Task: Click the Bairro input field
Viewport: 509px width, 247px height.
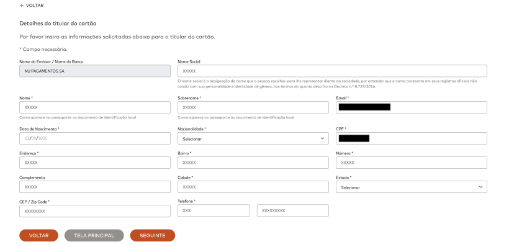Action: coord(253,163)
